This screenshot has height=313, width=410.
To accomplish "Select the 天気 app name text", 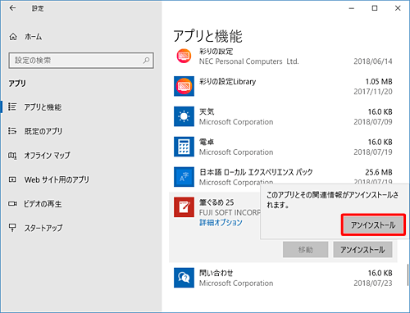I will click(207, 111).
